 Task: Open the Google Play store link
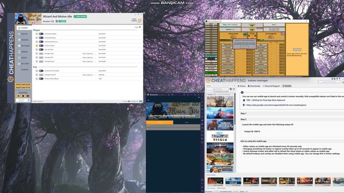pos(276,105)
